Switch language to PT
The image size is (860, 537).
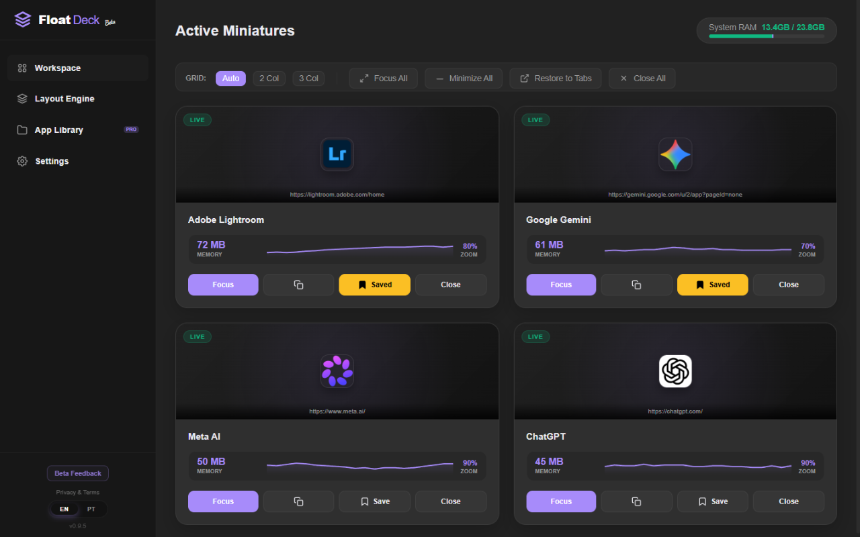[91, 509]
